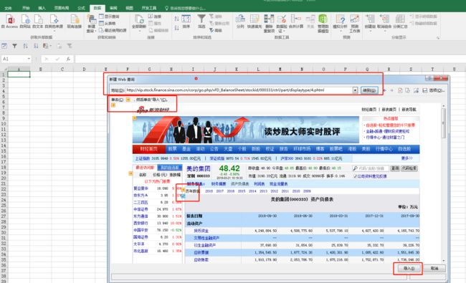Click Text to Columns (分列) icon
Screen dimensions: 466x283
tap(240, 21)
